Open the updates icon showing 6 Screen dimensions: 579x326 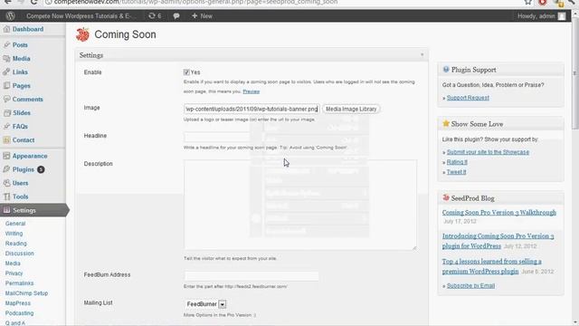(x=155, y=16)
